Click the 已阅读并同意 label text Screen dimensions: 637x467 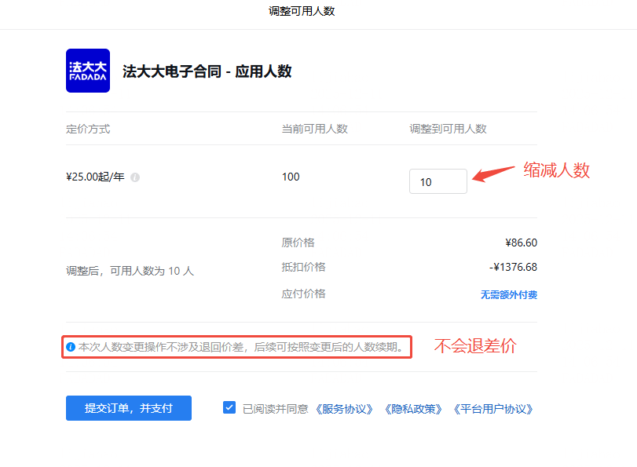coord(276,409)
